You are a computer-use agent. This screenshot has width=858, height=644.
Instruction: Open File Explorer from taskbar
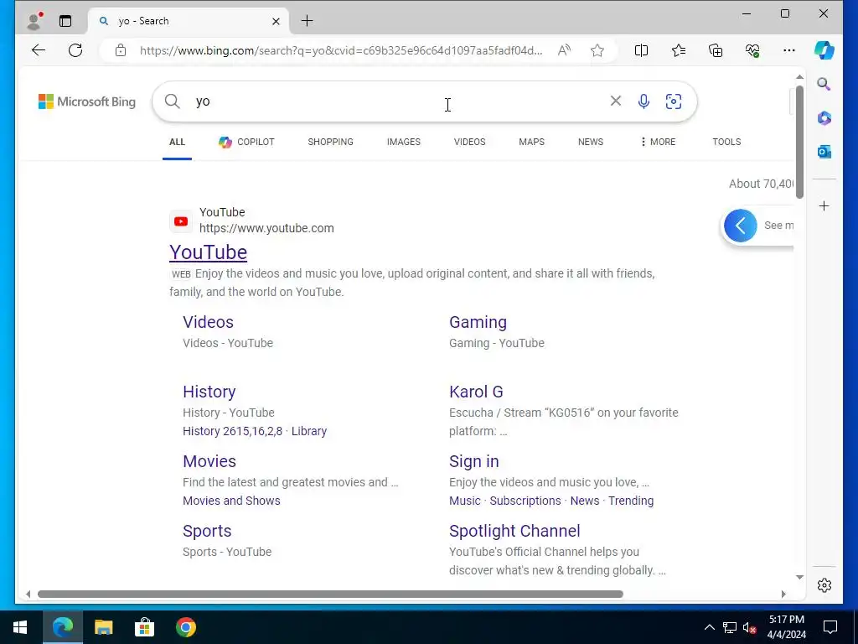tap(103, 627)
